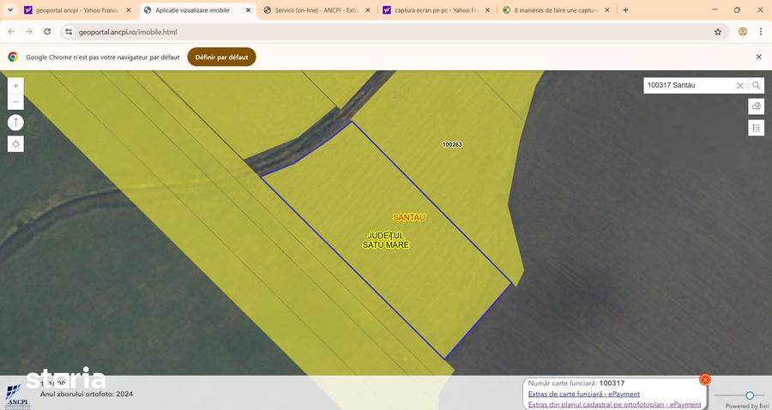Screen dimensions: 772x410
Task: Reset map orientation with compass arrow
Action: click(x=15, y=123)
